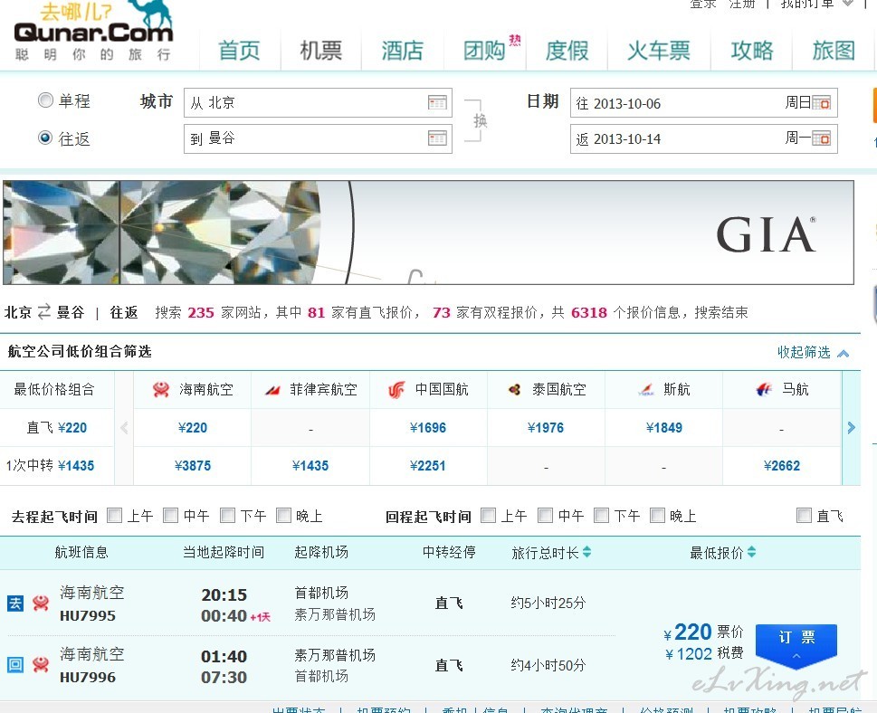The image size is (877, 713).
Task: Edit the 从 北京 departure city field
Action: [318, 102]
